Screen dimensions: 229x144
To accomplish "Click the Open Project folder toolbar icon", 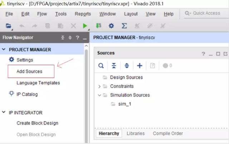I will click(9, 26).
